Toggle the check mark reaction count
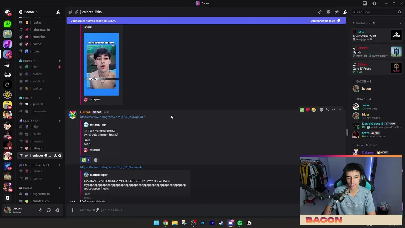The height and width of the screenshot is (228, 405). (86, 160)
